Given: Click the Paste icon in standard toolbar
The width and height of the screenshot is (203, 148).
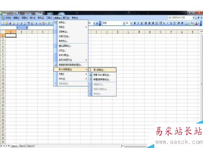Looking at the screenshot, I should tap(43, 23).
